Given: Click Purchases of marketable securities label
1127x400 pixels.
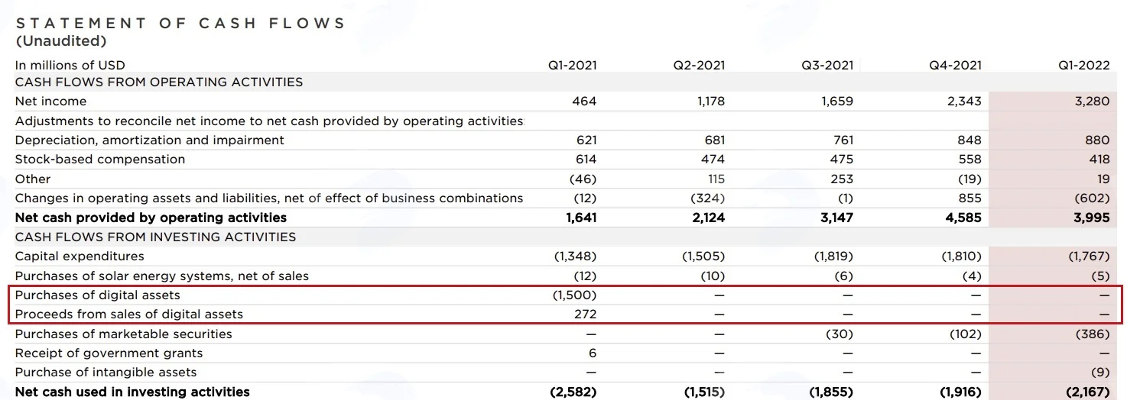Looking at the screenshot, I should [x=124, y=334].
